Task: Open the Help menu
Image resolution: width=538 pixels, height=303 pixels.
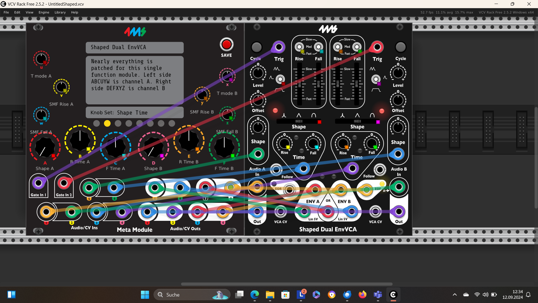Action: tap(75, 12)
